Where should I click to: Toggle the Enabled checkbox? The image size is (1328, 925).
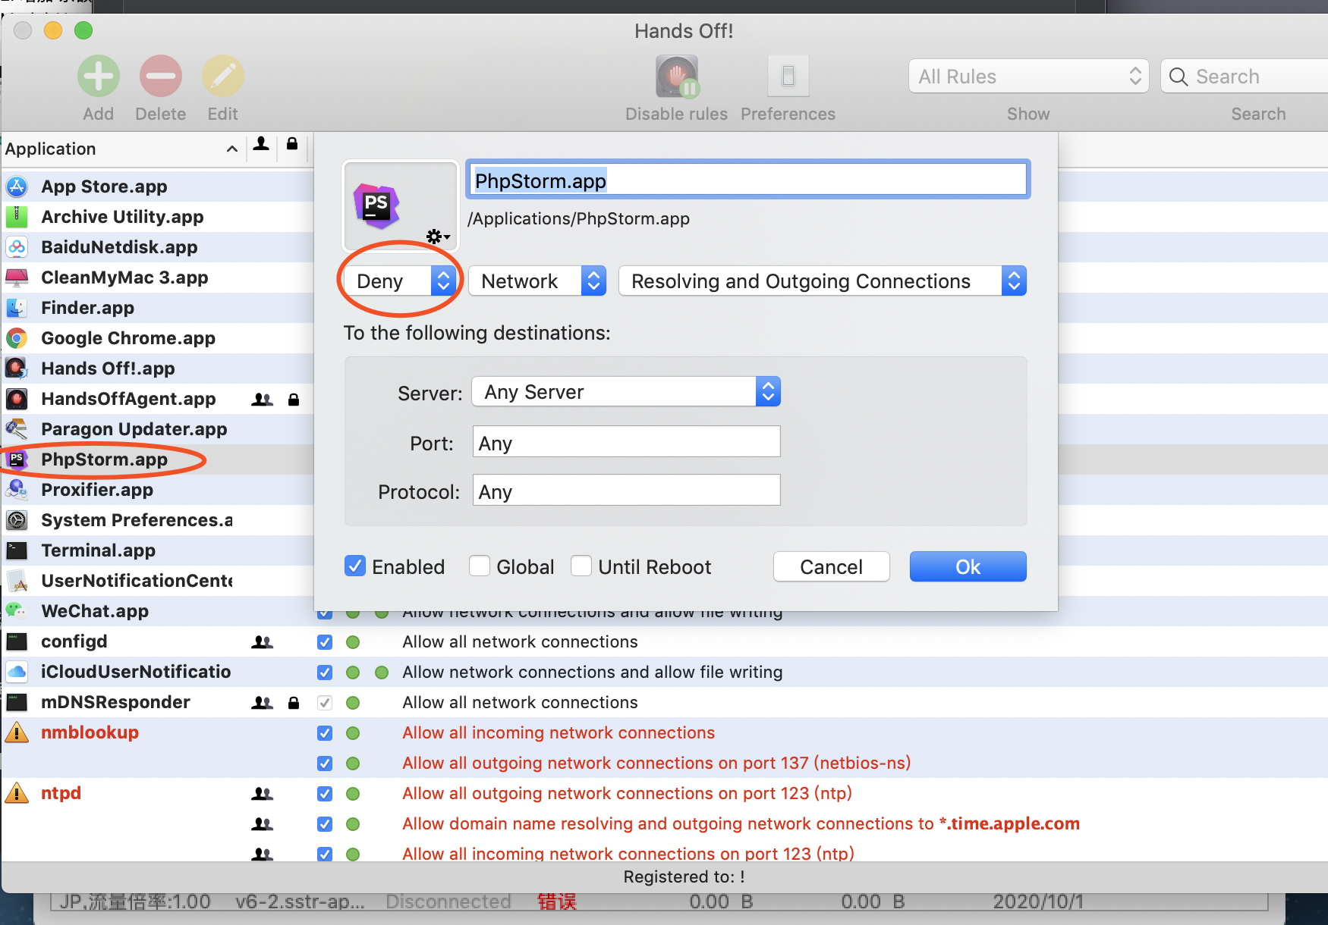point(355,566)
